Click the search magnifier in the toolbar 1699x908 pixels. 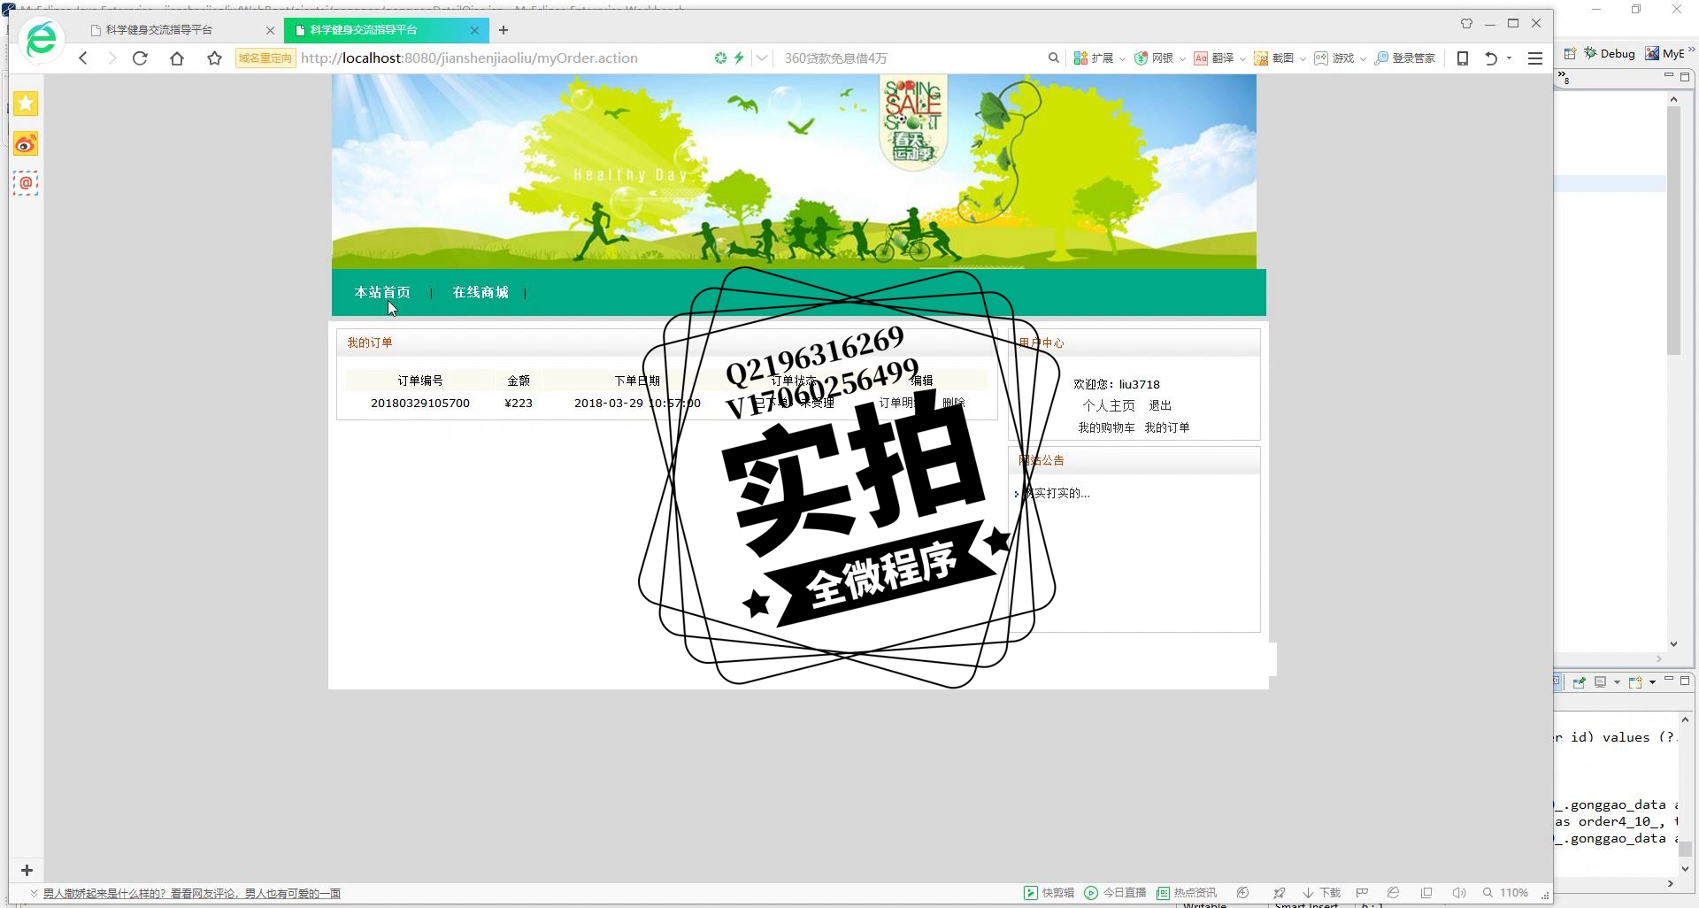click(1053, 58)
